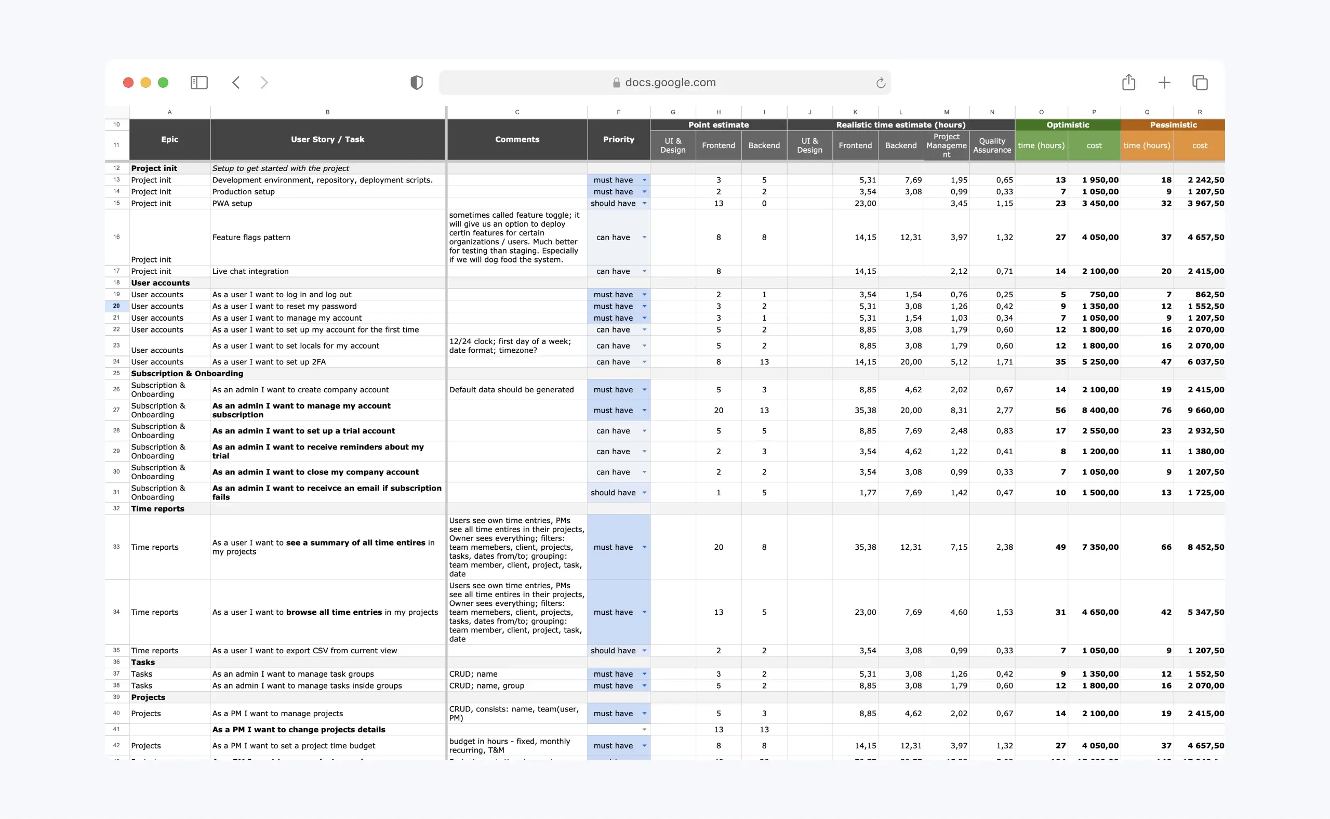Click Realistic time estimate (hours) header
Screen dimensions: 1330x819
point(900,125)
